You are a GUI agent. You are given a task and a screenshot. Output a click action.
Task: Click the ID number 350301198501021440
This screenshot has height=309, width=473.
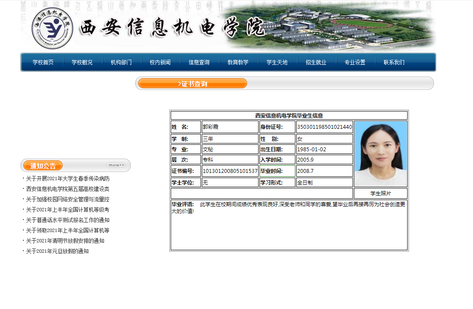pyautogui.click(x=324, y=127)
